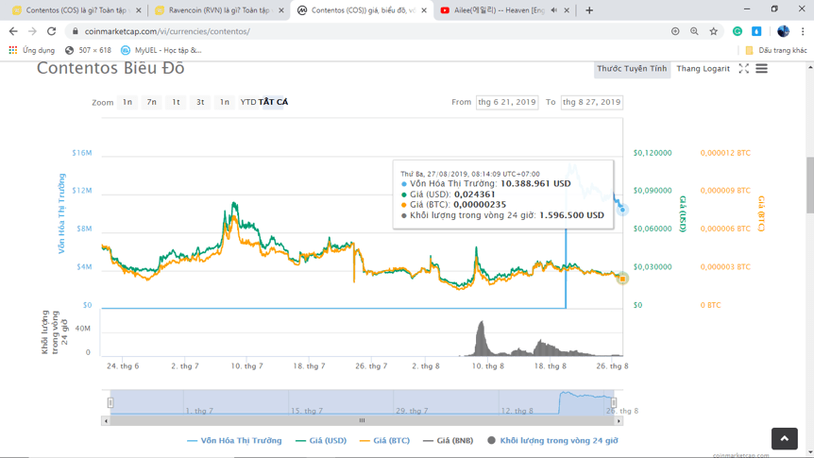Click the market cap point marker

[x=622, y=210]
